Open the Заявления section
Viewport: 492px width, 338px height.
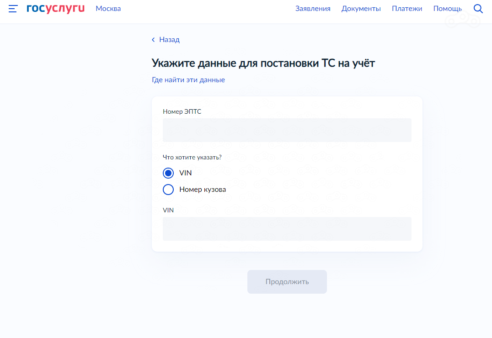coord(313,8)
